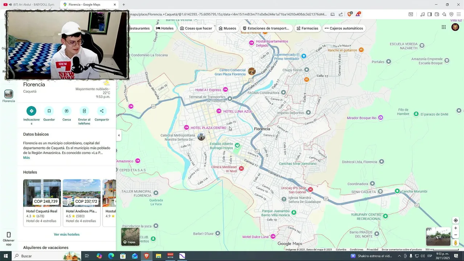Expand description with the Más link
The image size is (464, 261).
coord(26,158)
